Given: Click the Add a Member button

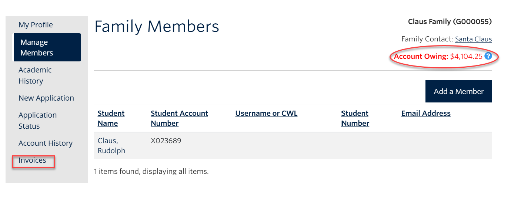Looking at the screenshot, I should click(x=458, y=91).
